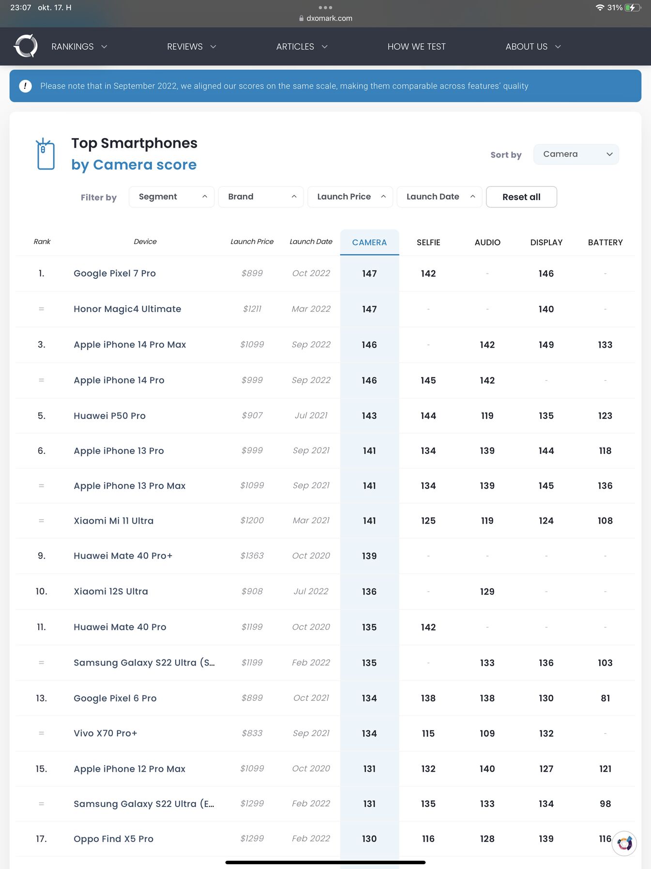This screenshot has height=869, width=651.
Task: Click Vivo X70 Pro+ selfie score 115
Action: click(428, 733)
